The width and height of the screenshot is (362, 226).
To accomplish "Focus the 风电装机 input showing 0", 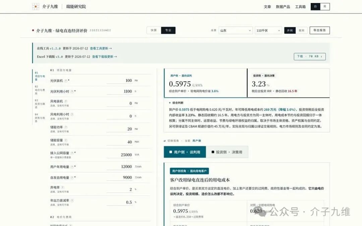I will point(119,103).
